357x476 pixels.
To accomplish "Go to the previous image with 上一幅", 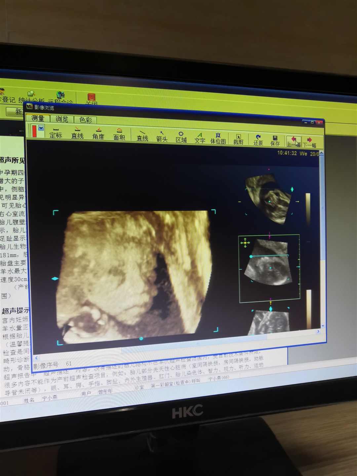I will 294,142.
